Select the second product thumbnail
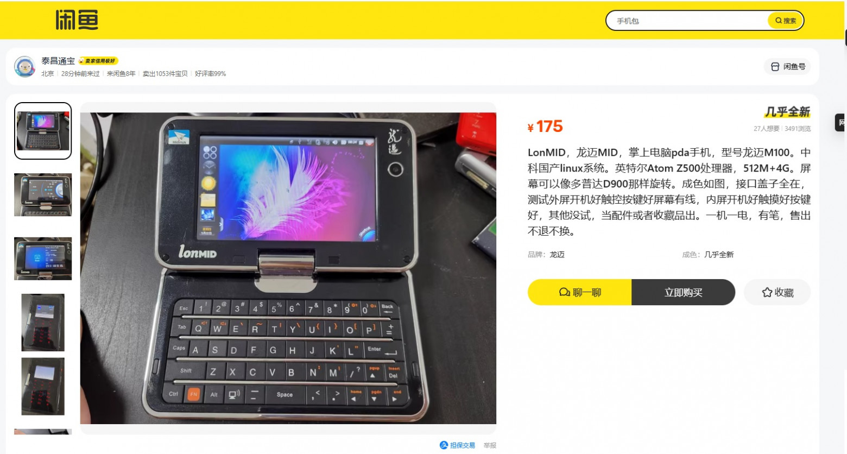Screen dimensions: 847x454 click(x=43, y=195)
